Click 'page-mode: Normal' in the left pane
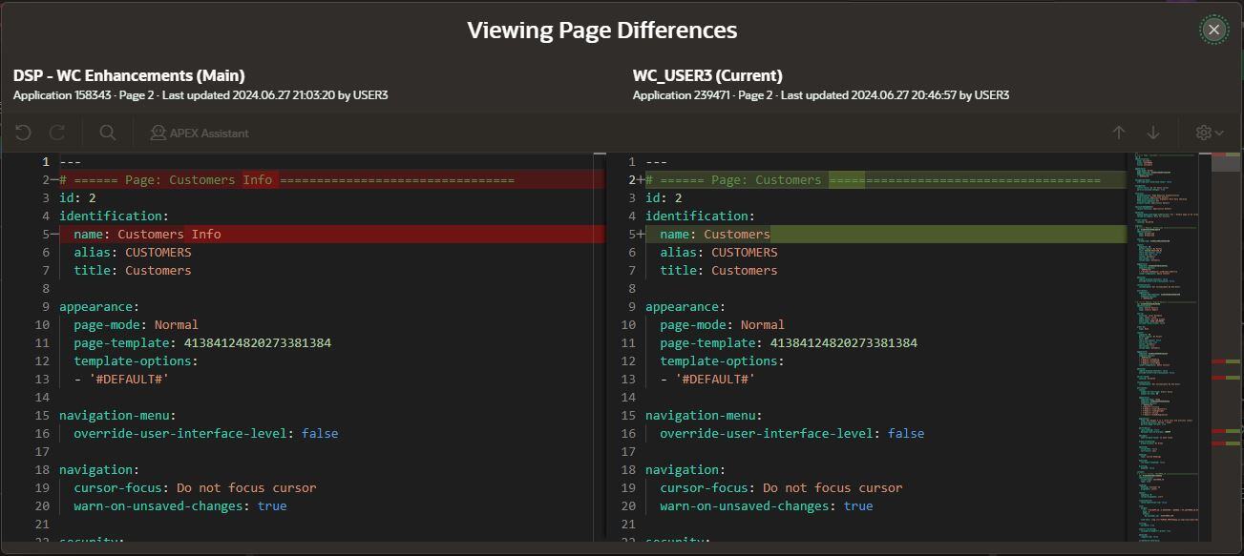This screenshot has width=1244, height=556. point(137,324)
